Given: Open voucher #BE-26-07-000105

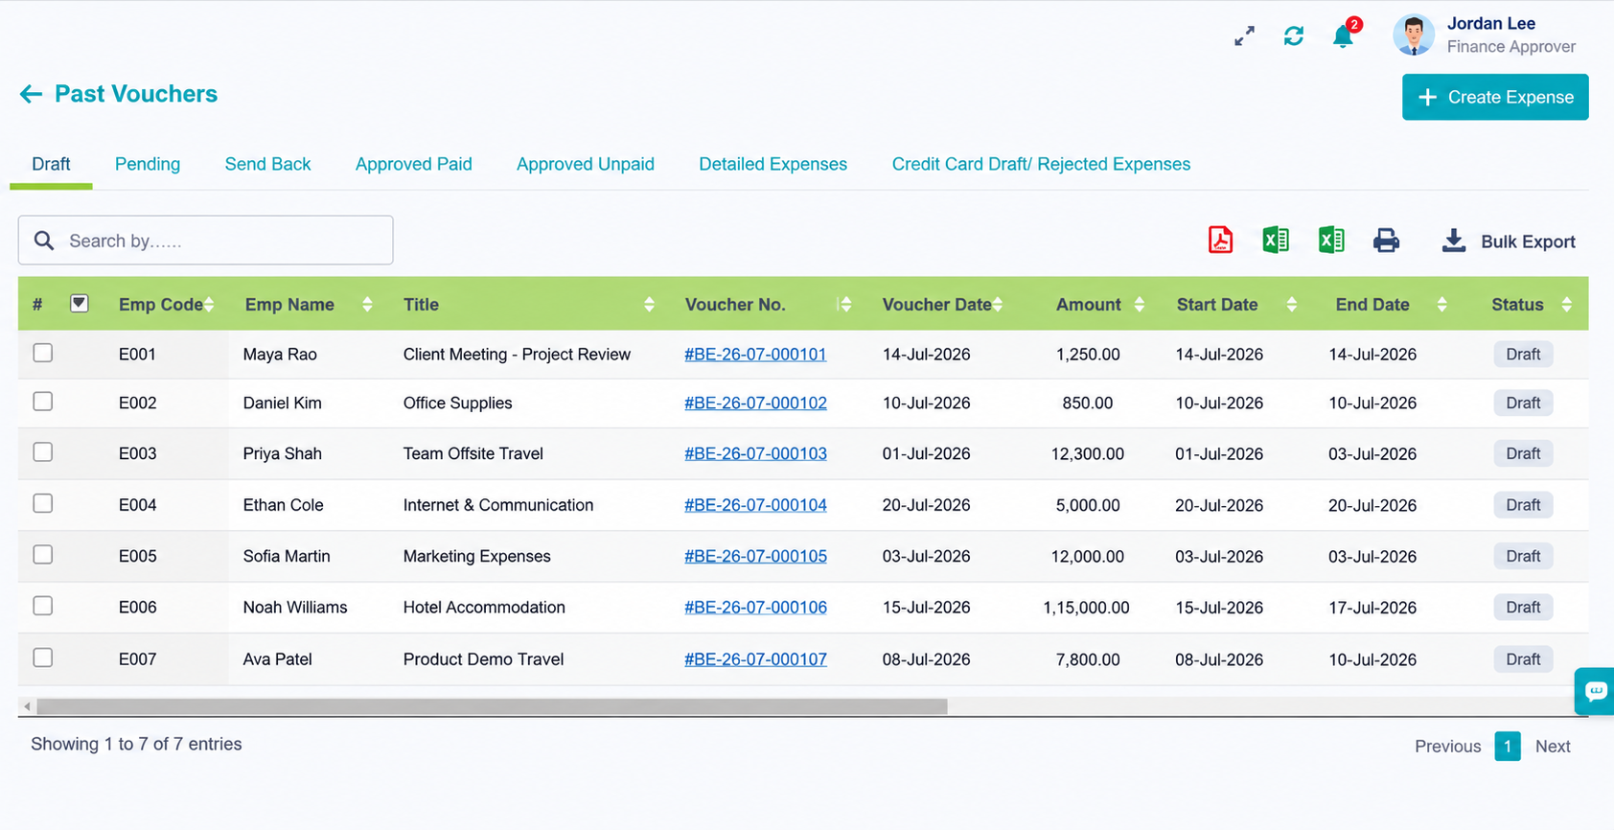Looking at the screenshot, I should [x=755, y=556].
